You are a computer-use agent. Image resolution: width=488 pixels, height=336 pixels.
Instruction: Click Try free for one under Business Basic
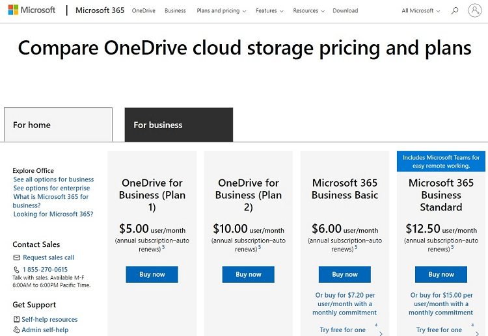(343, 330)
